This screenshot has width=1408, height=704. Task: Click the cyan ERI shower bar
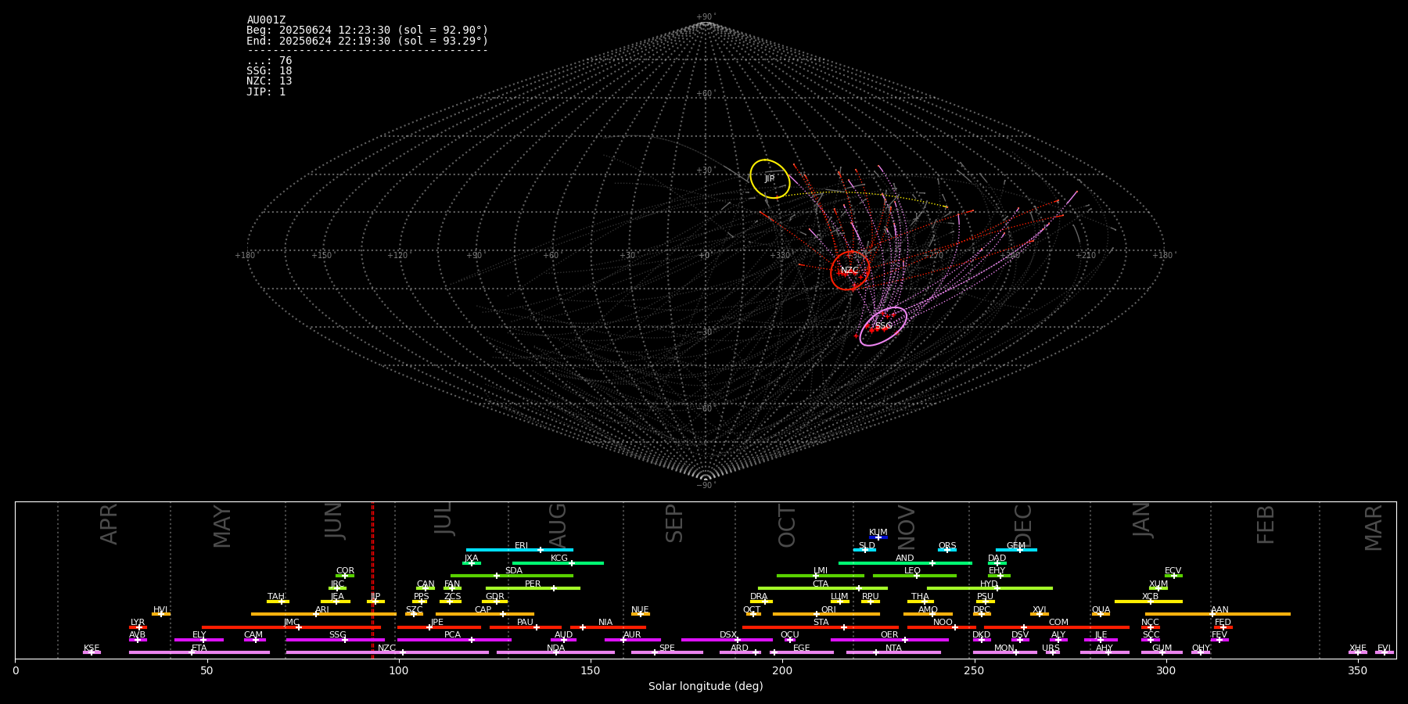pos(519,550)
